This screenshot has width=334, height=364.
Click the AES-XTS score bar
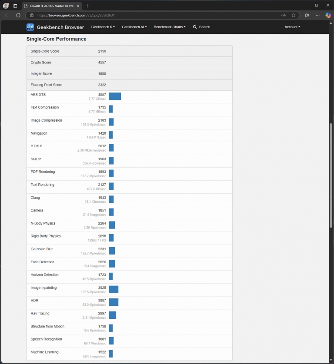115,96
